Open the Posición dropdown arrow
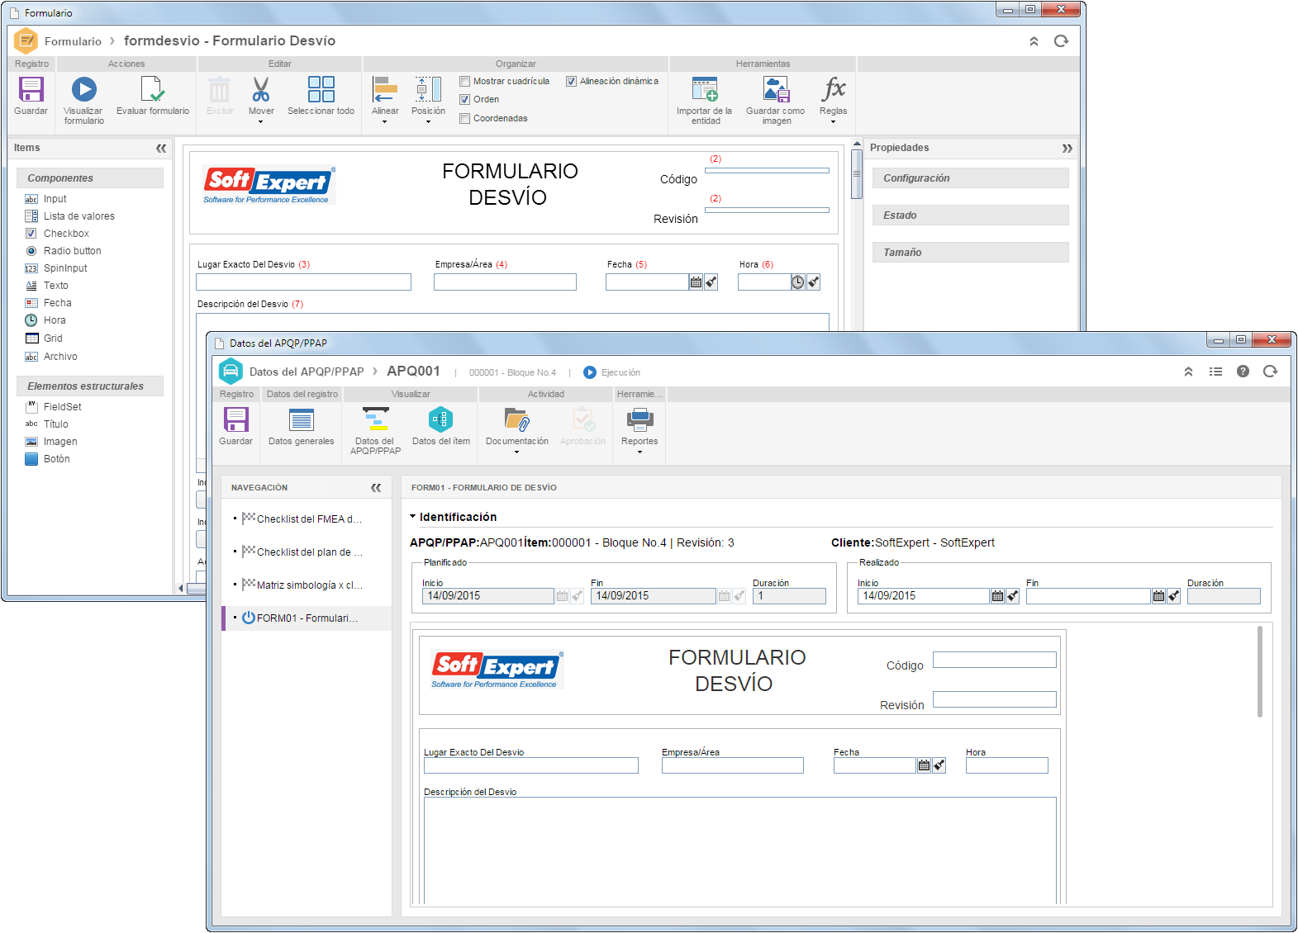Viewport: 1298px width, 933px height. 428,122
